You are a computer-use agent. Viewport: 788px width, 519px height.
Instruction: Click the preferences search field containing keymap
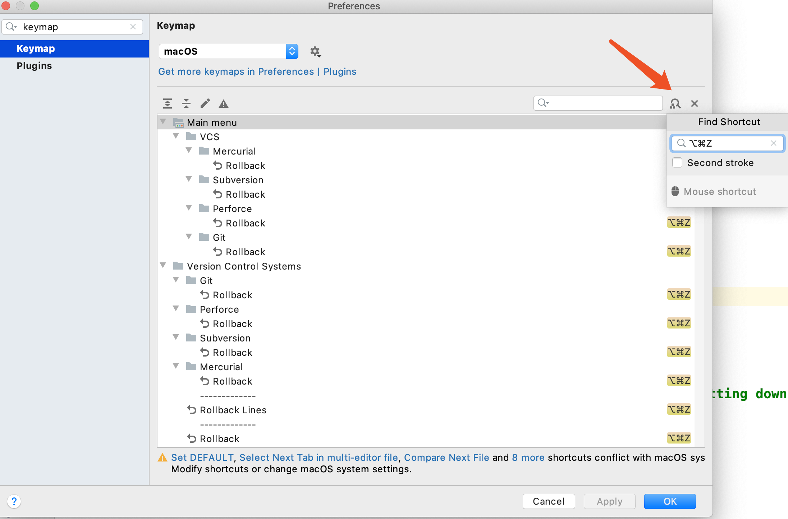click(72, 27)
